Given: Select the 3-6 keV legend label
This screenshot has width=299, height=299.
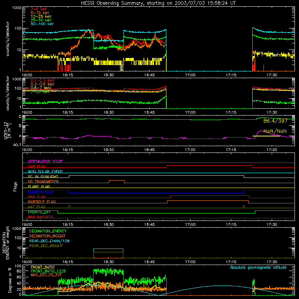Looking at the screenshot, I should click(39, 9).
